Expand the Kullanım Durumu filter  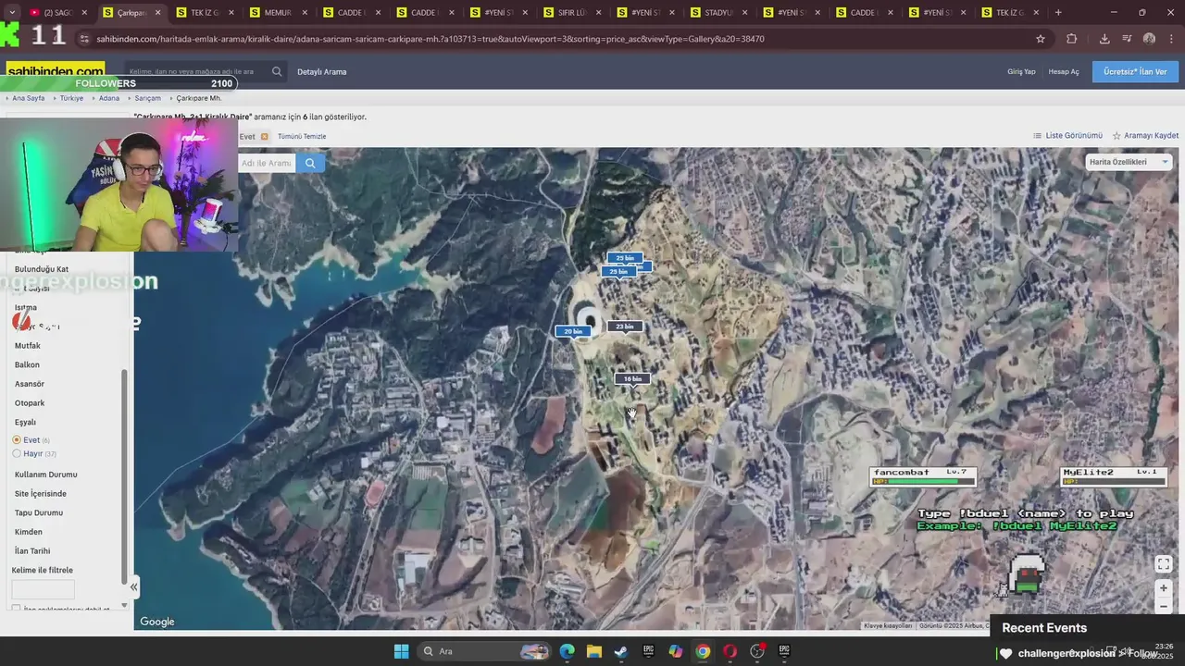(46, 475)
